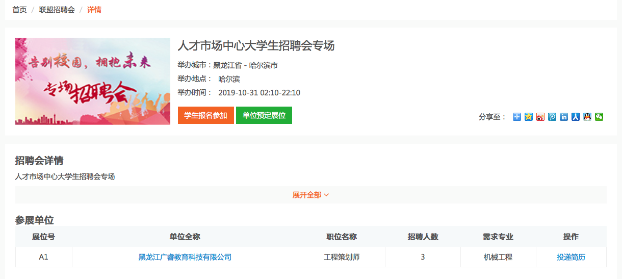This screenshot has width=622, height=279.
Task: Open 联盟招聘会 breadcrumb link
Action: 57,10
